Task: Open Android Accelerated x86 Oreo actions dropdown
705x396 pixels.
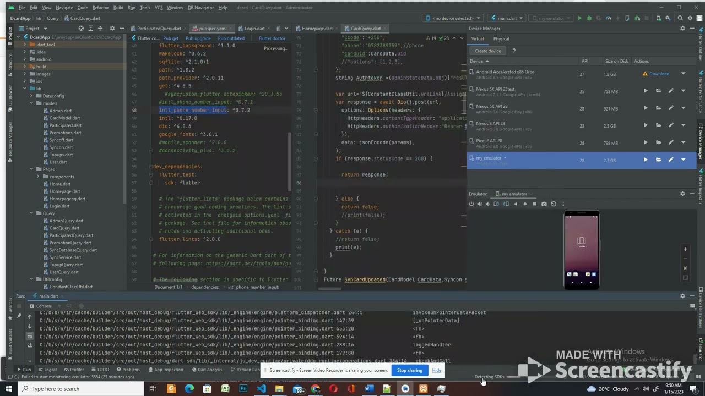Action: 684,74
